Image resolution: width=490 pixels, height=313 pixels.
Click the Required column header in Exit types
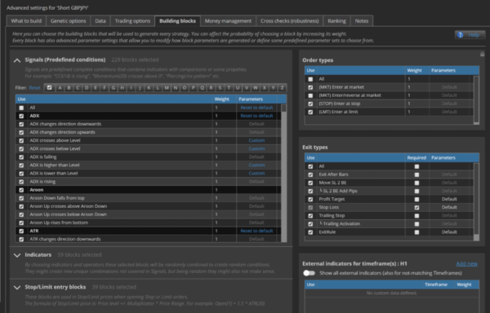416,158
